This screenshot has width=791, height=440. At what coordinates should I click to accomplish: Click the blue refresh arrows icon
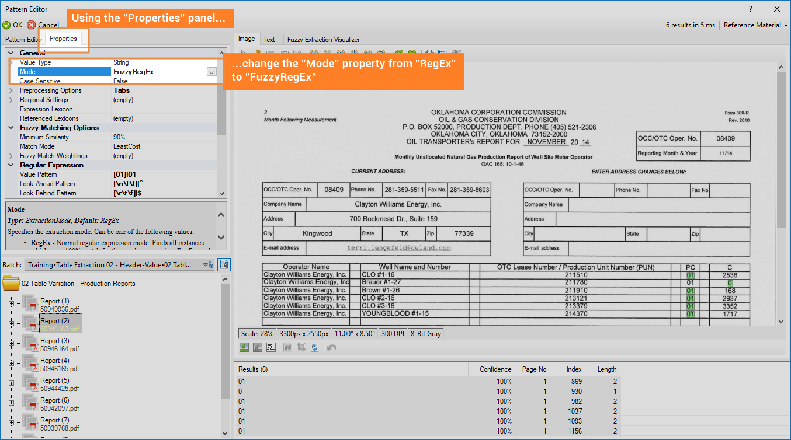pos(315,347)
